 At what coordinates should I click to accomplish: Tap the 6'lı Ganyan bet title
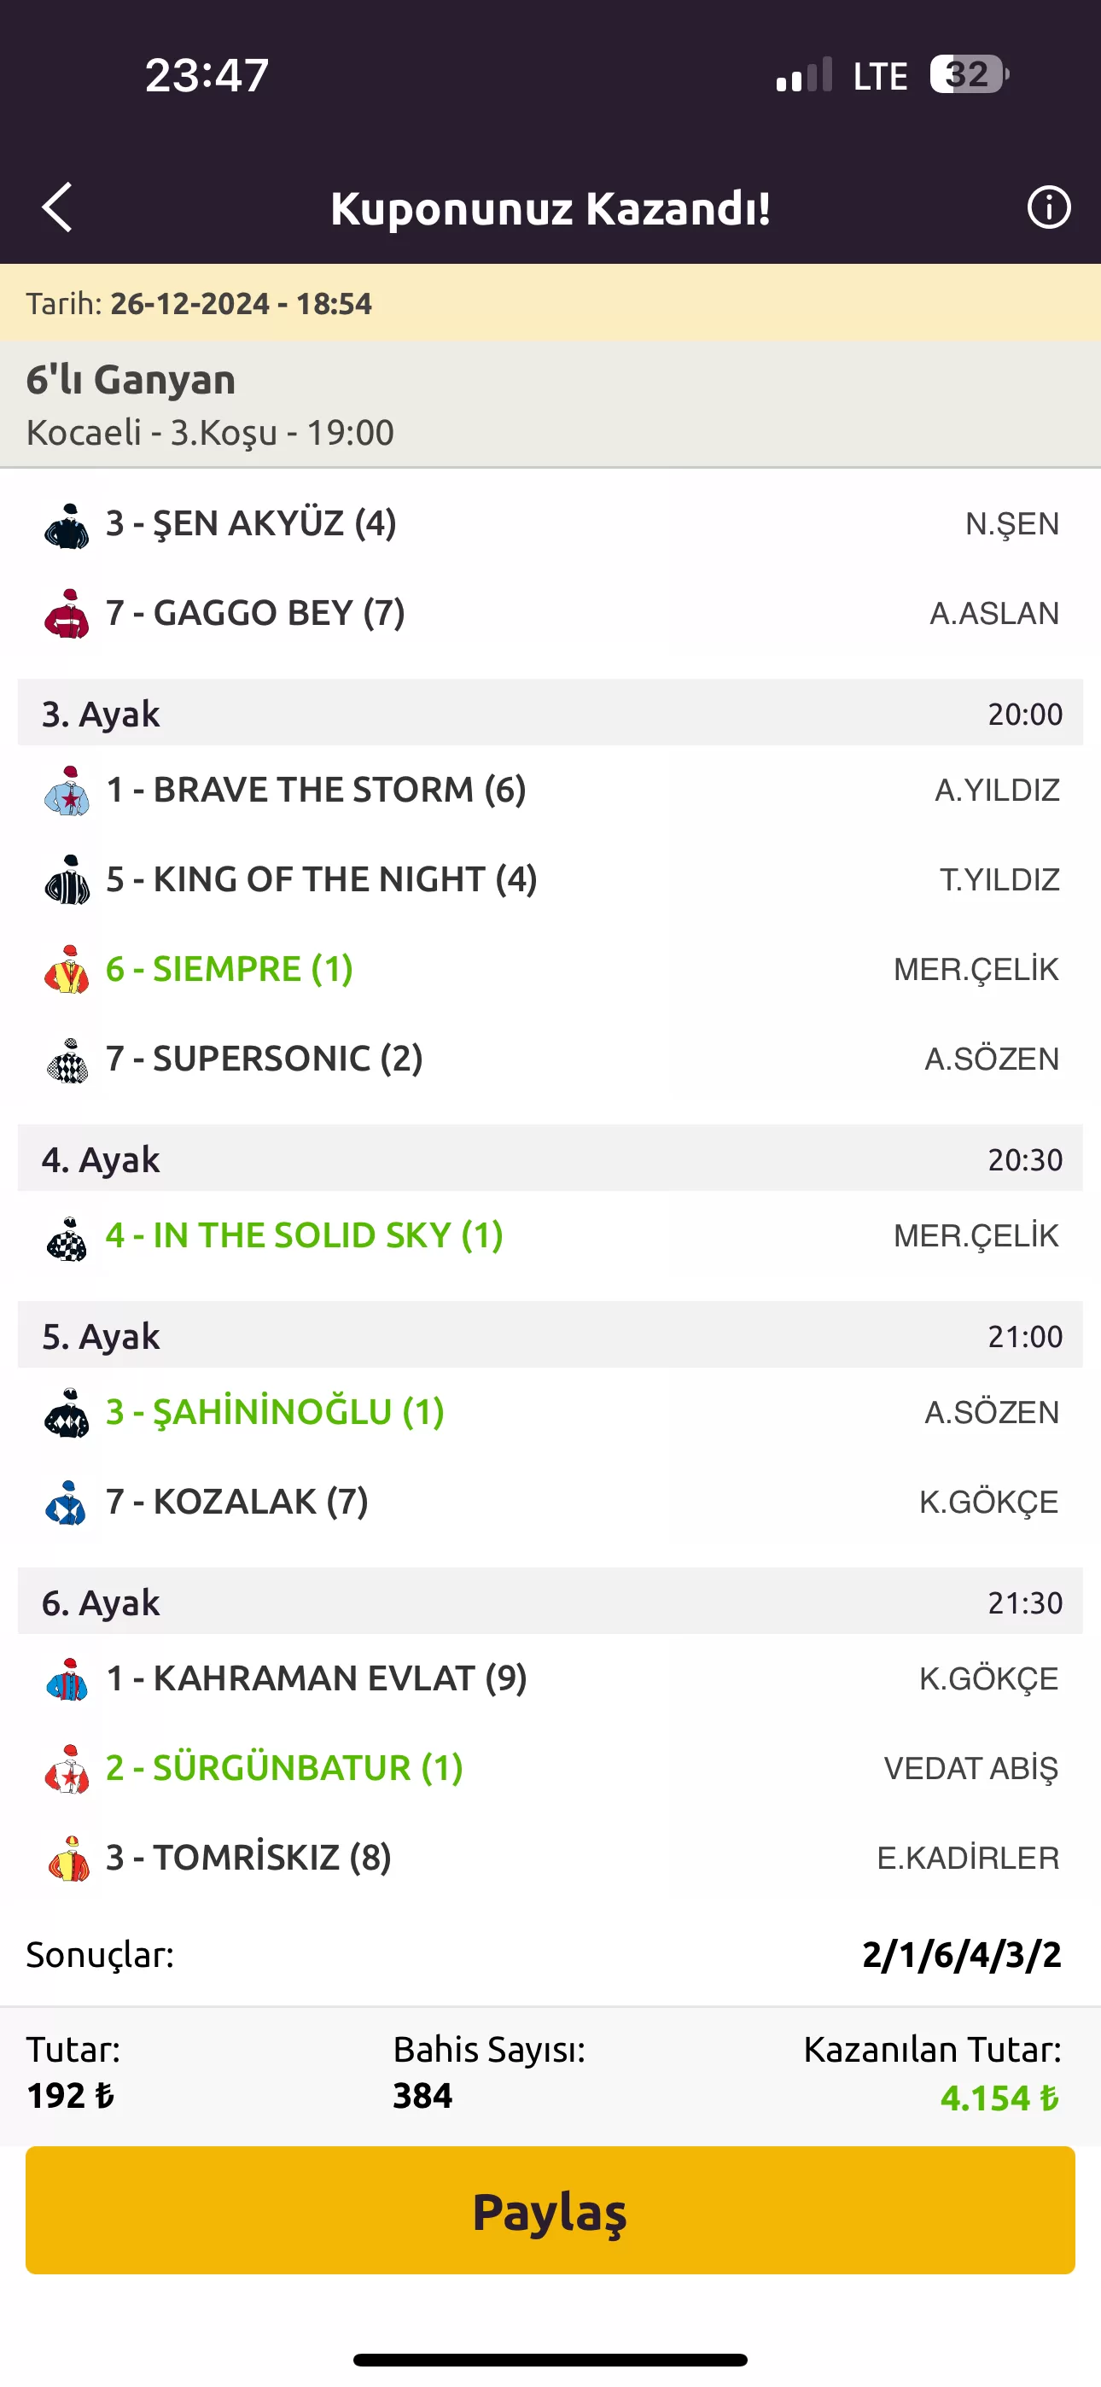(131, 380)
